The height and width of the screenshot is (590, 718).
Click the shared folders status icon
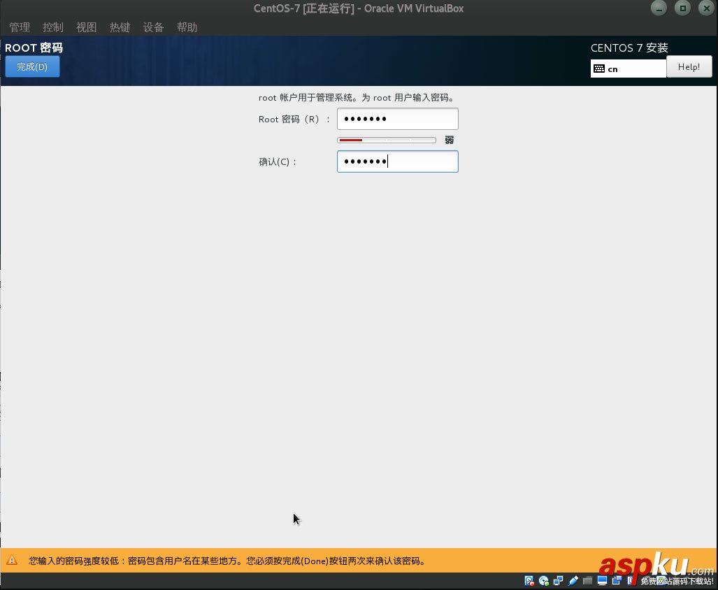pos(587,581)
